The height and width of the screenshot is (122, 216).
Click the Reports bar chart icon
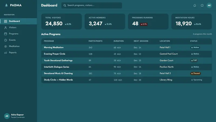(5, 53)
